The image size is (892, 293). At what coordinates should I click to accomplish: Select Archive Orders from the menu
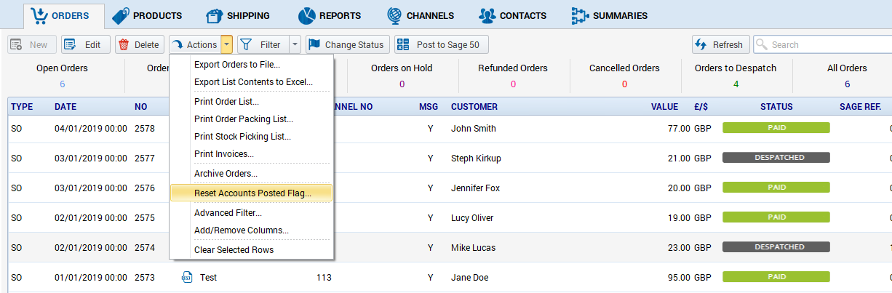(226, 174)
